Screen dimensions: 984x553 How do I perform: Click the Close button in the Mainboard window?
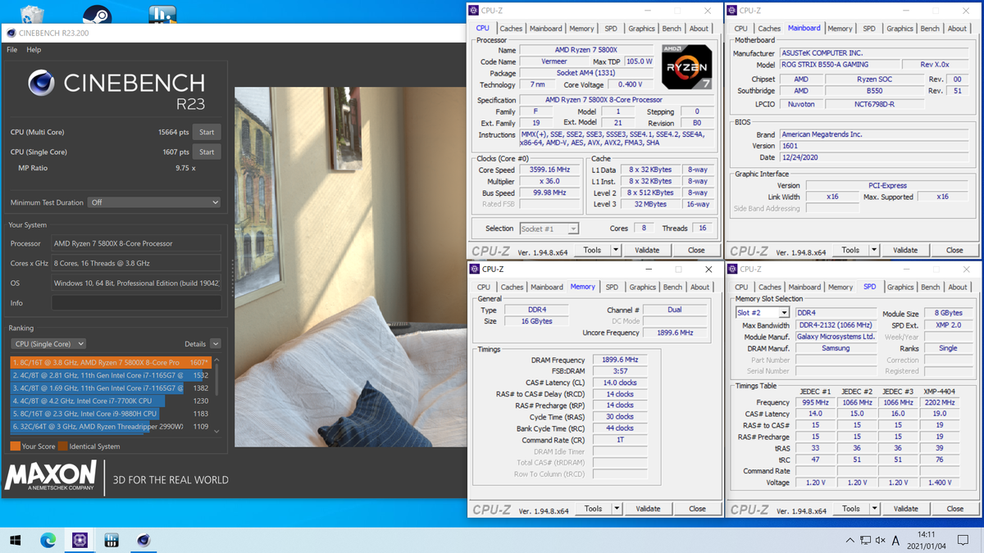click(954, 250)
